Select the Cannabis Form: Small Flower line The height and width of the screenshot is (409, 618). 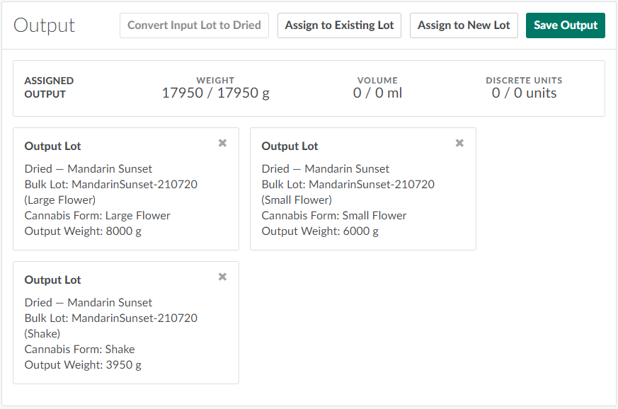pos(334,215)
